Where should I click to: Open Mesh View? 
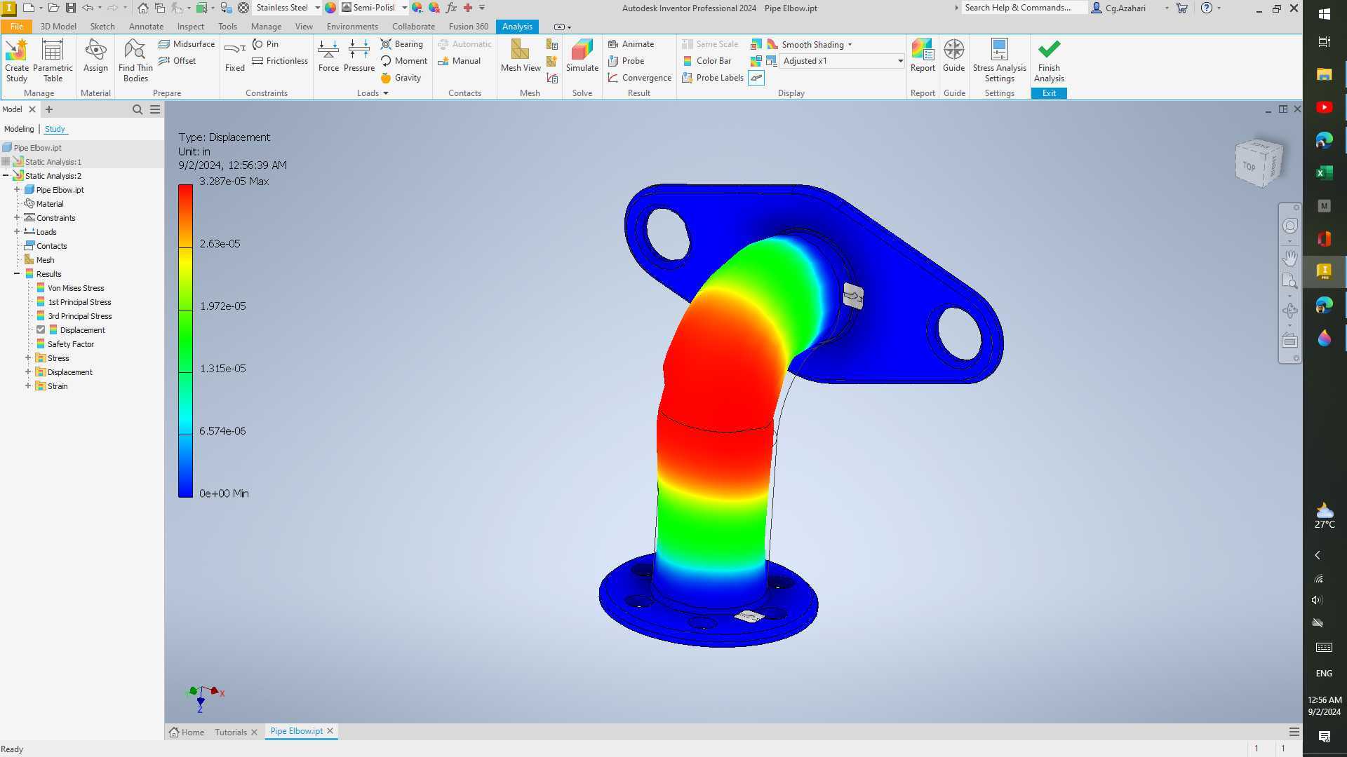tap(521, 56)
